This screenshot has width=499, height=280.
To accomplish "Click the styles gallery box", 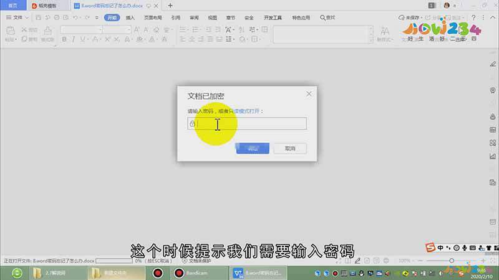I will click(323, 34).
